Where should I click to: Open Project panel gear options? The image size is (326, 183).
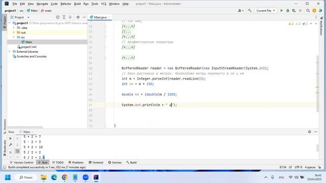coord(78,17)
